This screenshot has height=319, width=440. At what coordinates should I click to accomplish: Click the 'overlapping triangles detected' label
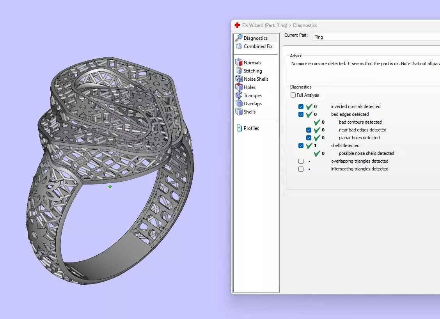pyautogui.click(x=360, y=161)
